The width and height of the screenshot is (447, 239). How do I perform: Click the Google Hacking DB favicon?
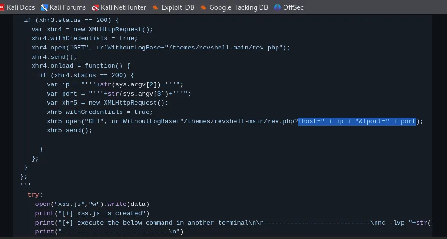204,7
